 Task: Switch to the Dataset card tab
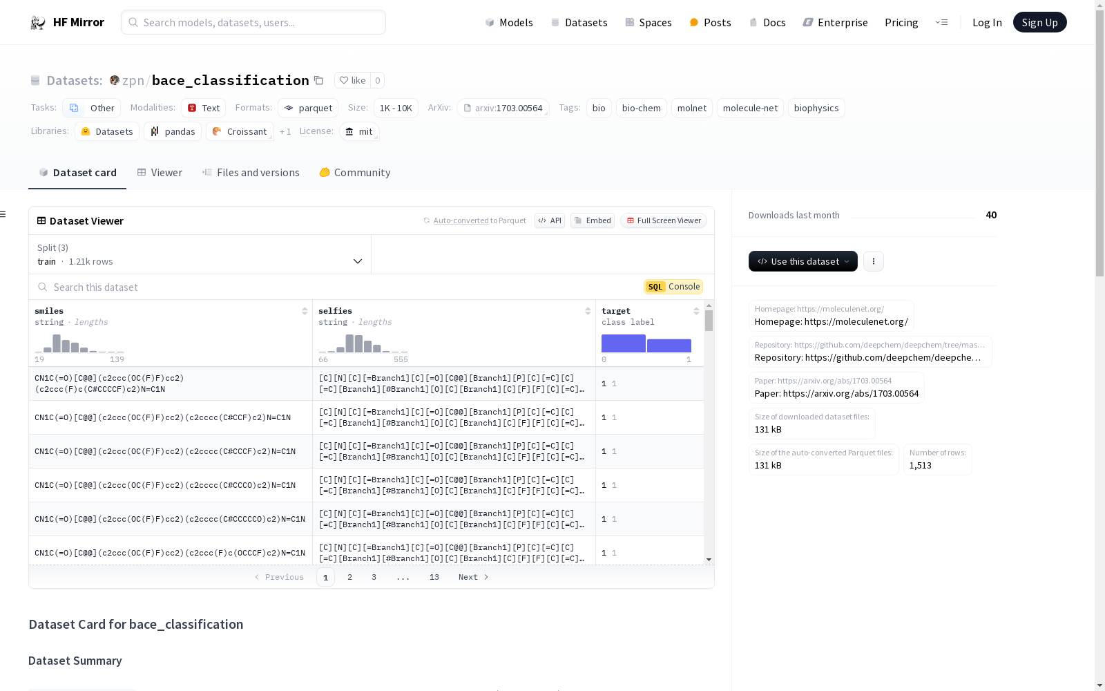tap(77, 173)
